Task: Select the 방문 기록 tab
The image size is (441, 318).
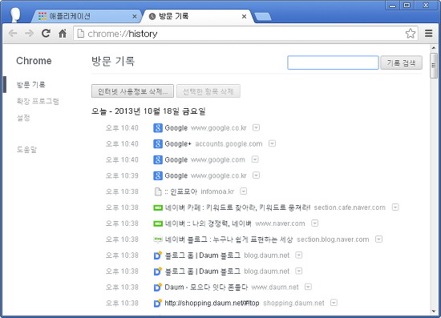Action: click(197, 16)
